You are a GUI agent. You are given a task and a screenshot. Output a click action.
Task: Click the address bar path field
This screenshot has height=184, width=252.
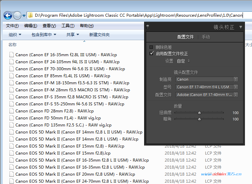[x=139, y=15]
